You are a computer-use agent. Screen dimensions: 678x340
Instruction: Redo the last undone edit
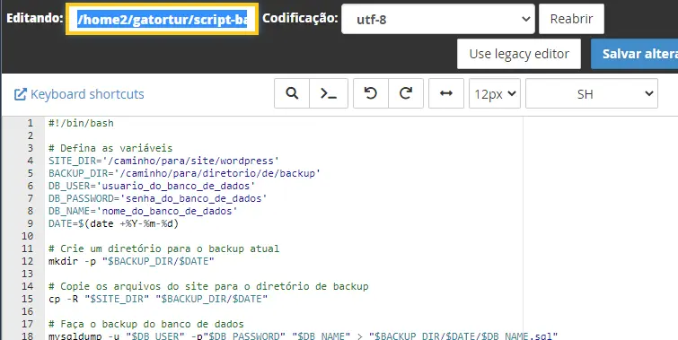406,93
